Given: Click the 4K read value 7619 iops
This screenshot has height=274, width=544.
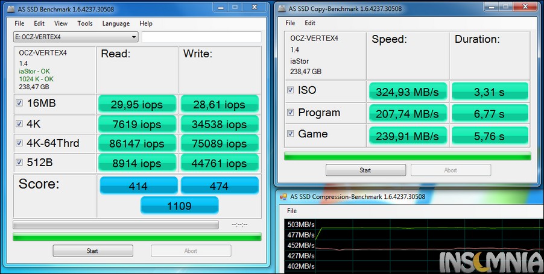Looking at the screenshot, I should point(137,124).
